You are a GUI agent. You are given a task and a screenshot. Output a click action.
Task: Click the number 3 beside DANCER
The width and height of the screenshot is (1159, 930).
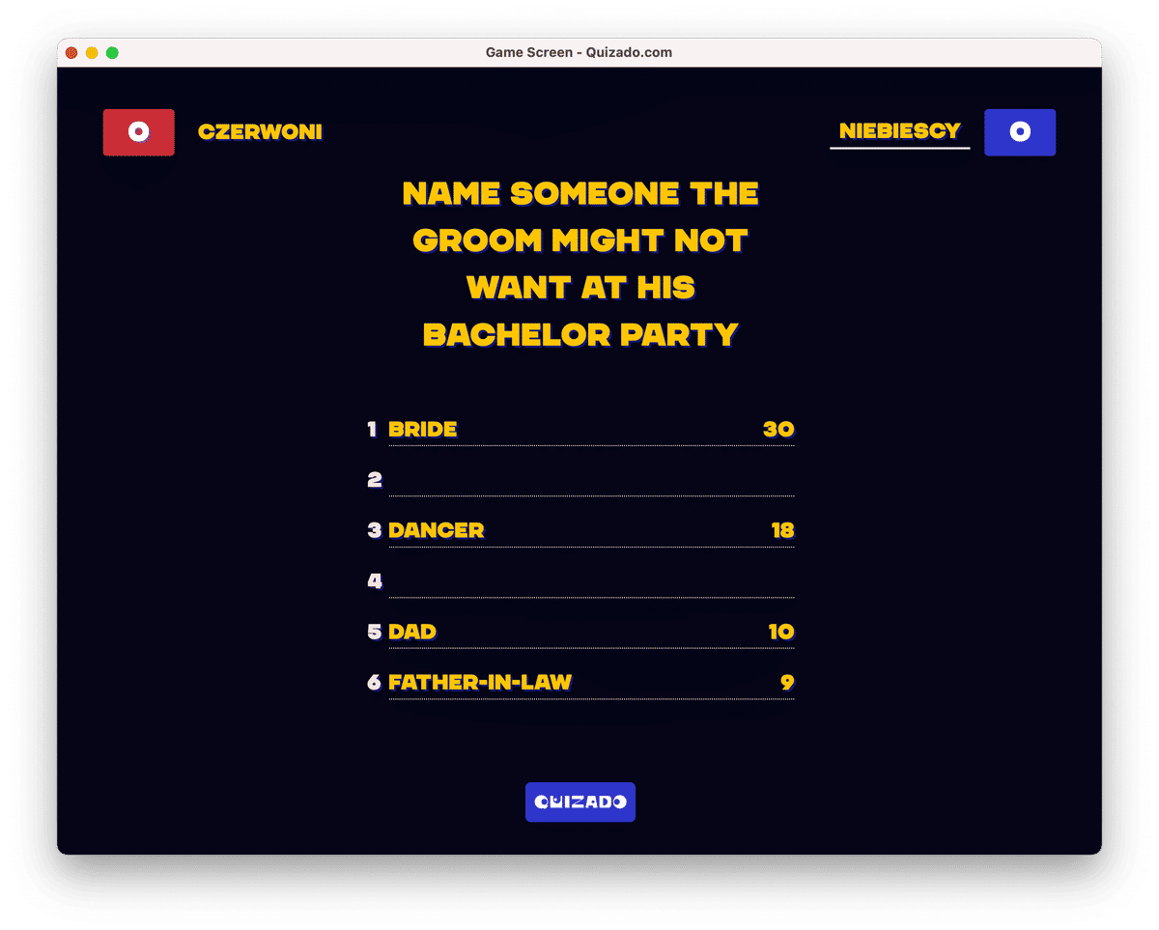(x=373, y=530)
